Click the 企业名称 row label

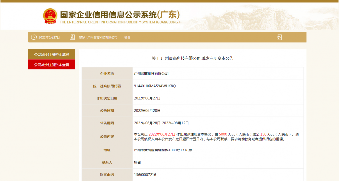click(x=107, y=74)
